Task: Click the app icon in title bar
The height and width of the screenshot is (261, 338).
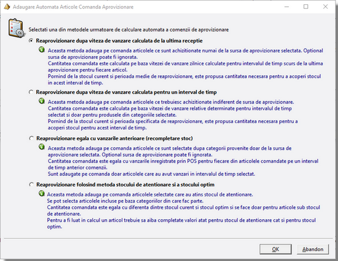Action: pyautogui.click(x=7, y=7)
